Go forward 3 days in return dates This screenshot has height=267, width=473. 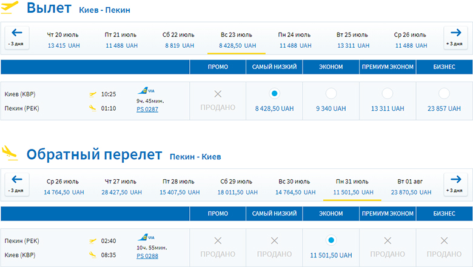pyautogui.click(x=455, y=183)
